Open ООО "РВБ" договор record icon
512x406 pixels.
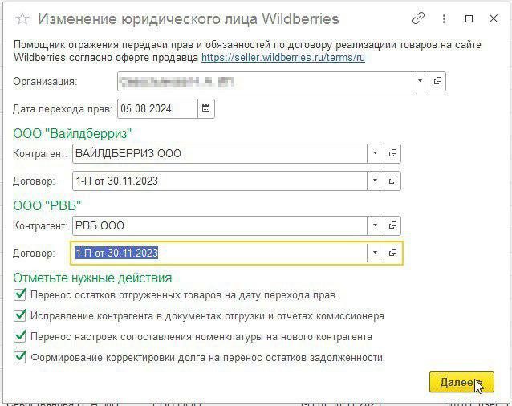coord(393,253)
